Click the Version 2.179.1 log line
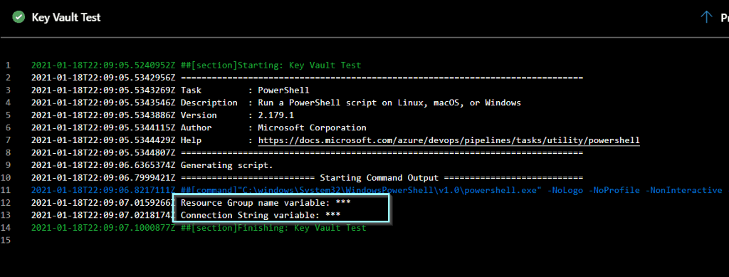 coord(163,115)
